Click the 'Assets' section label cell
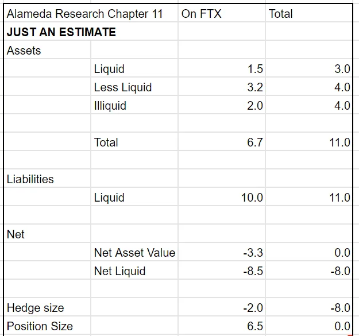The width and height of the screenshot is (359, 336). point(24,51)
